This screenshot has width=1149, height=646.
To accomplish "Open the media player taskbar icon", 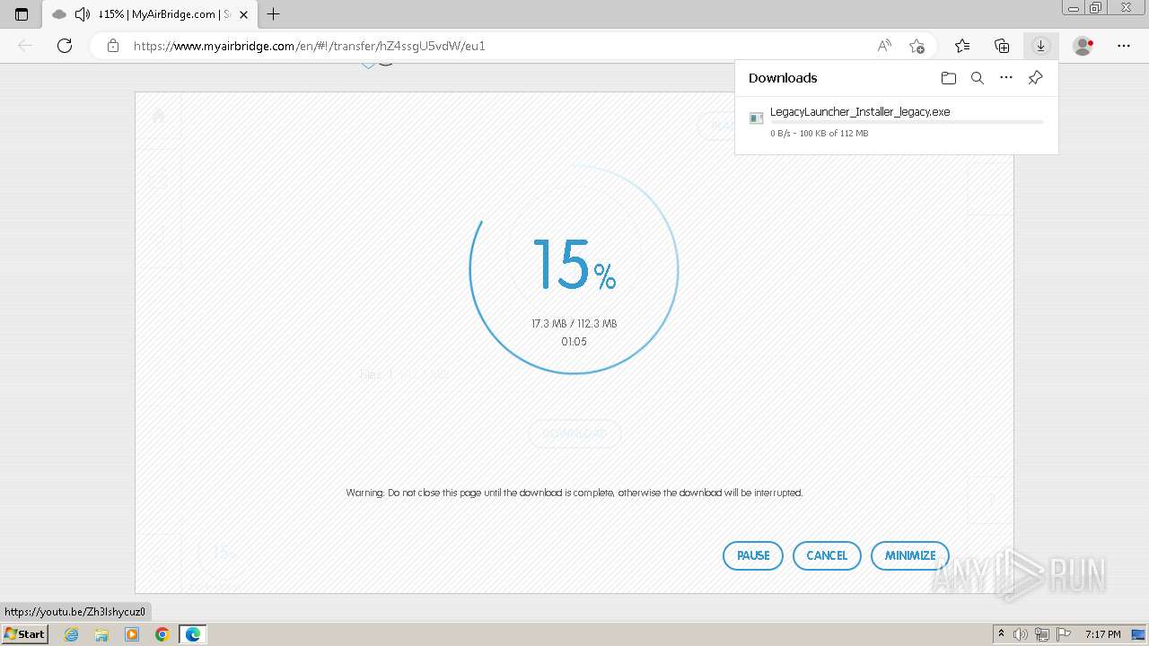I will point(132,634).
